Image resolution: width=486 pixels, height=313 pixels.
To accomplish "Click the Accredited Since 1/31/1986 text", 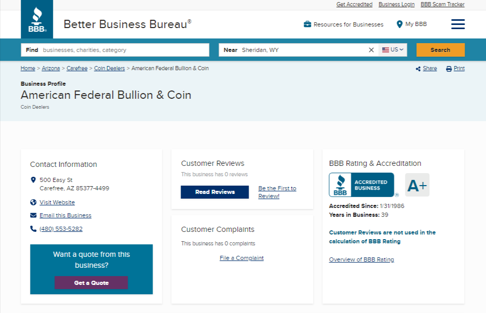I will click(x=367, y=206).
